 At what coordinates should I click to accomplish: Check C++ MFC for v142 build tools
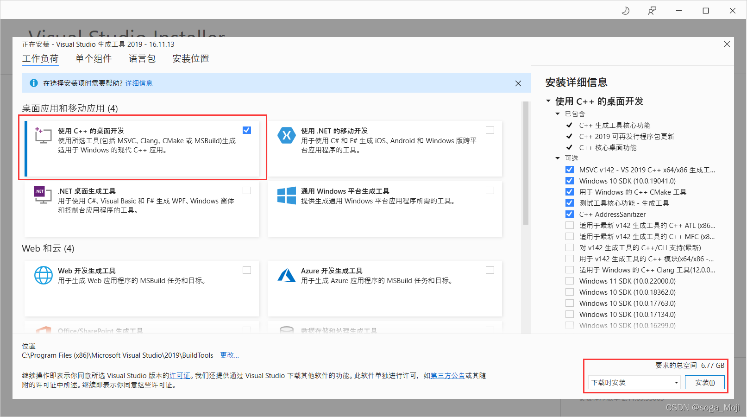[x=570, y=236]
